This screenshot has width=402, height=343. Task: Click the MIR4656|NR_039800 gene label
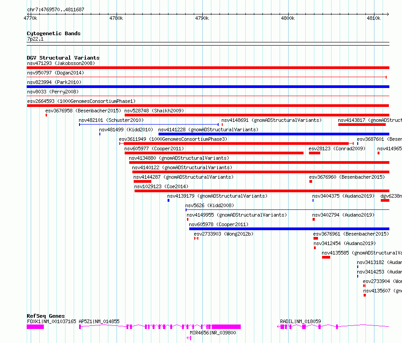tap(213, 333)
